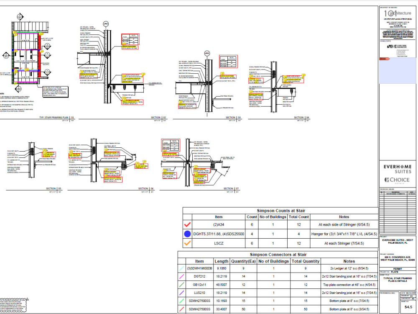
Task: Click the dark green line symbol beside GB1/2x11
Action: click(x=181, y=285)
